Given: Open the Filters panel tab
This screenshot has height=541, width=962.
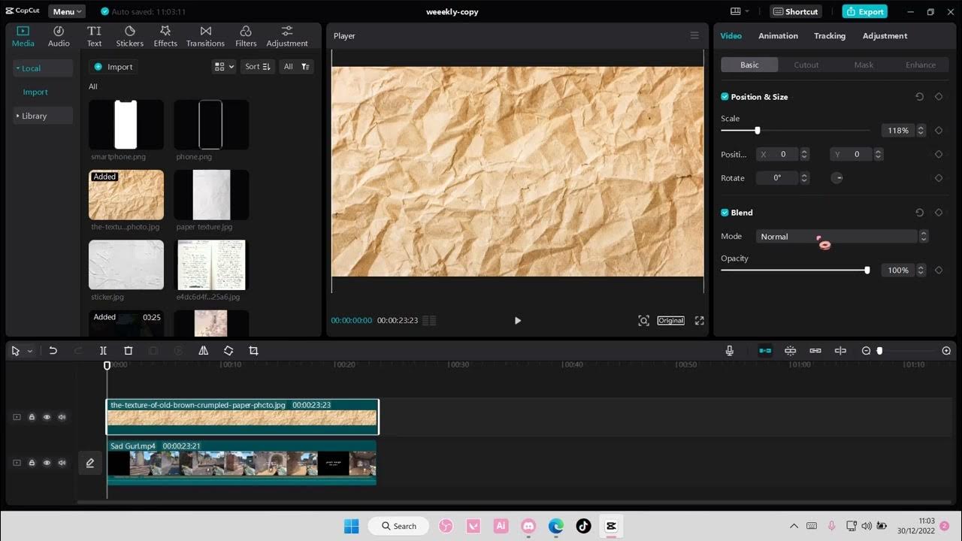Looking at the screenshot, I should [x=246, y=36].
